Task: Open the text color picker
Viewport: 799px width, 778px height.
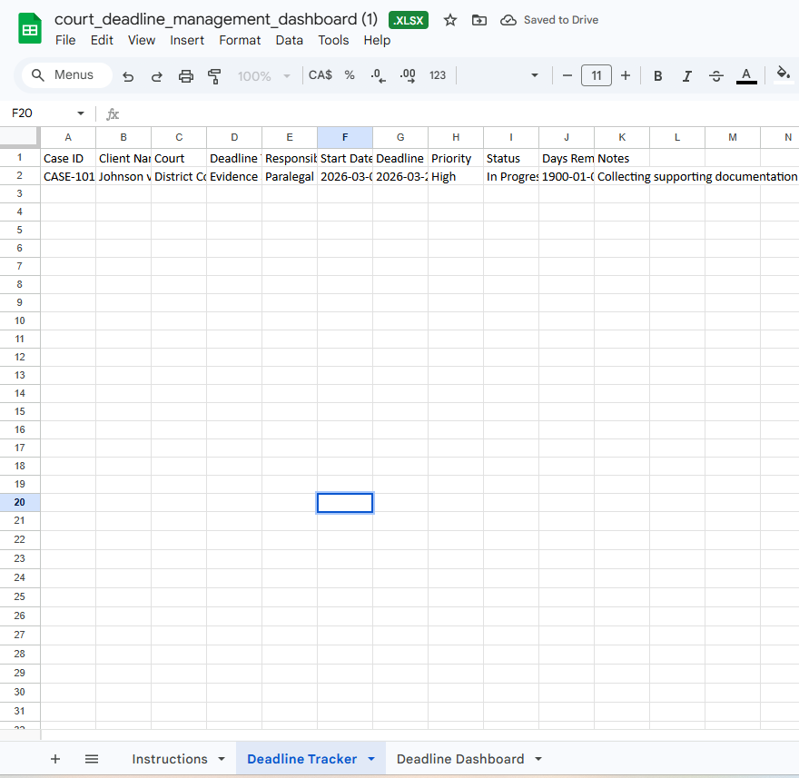Action: point(746,76)
